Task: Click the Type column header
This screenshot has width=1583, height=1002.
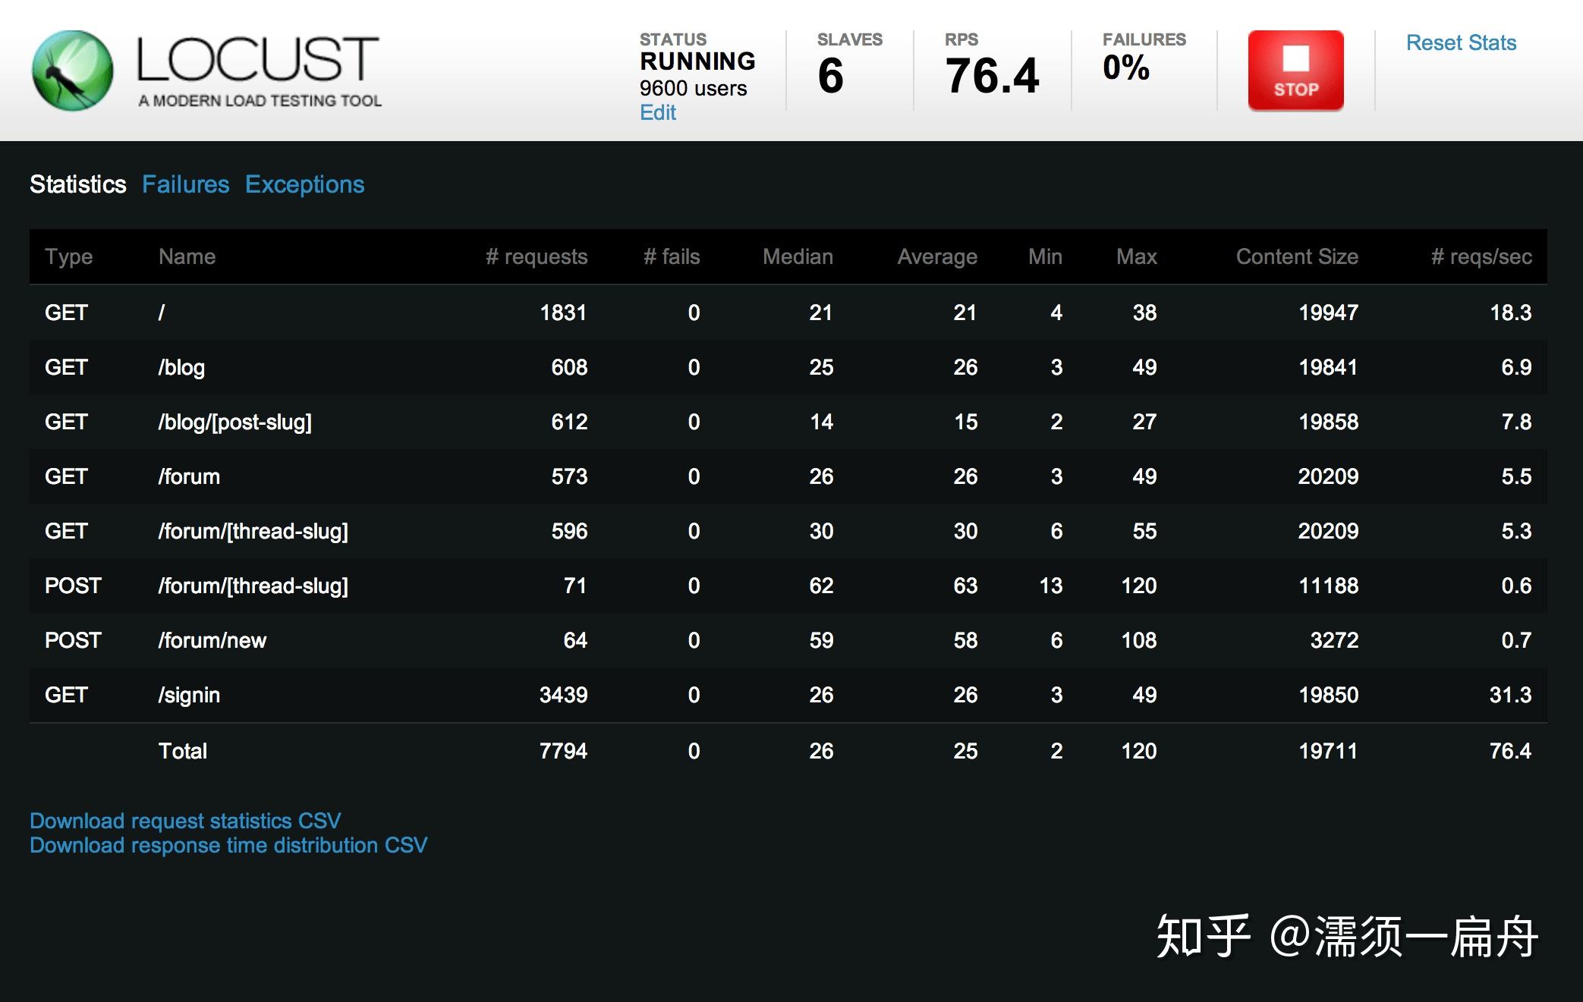Action: click(68, 257)
